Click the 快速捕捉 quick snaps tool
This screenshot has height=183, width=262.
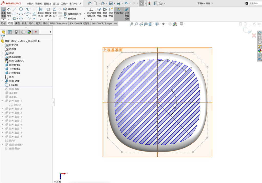pyautogui.click(x=105, y=12)
